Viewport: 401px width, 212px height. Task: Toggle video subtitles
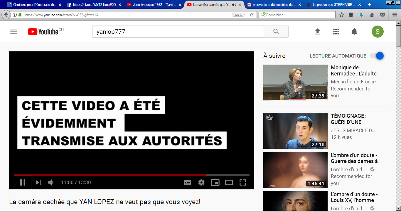pyautogui.click(x=188, y=182)
